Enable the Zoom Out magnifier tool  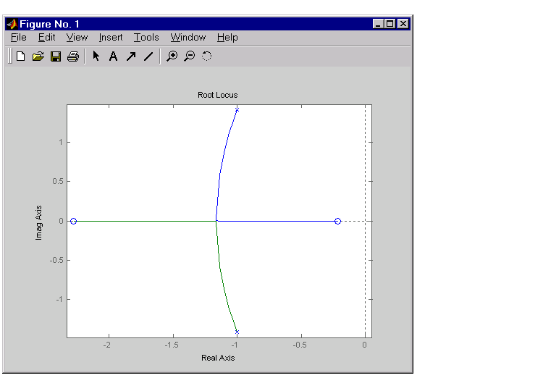click(x=189, y=56)
